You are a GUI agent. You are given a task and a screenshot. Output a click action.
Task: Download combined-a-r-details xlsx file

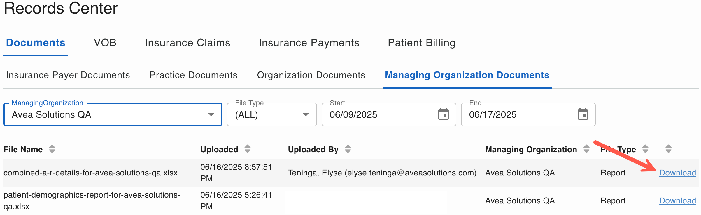(x=677, y=173)
